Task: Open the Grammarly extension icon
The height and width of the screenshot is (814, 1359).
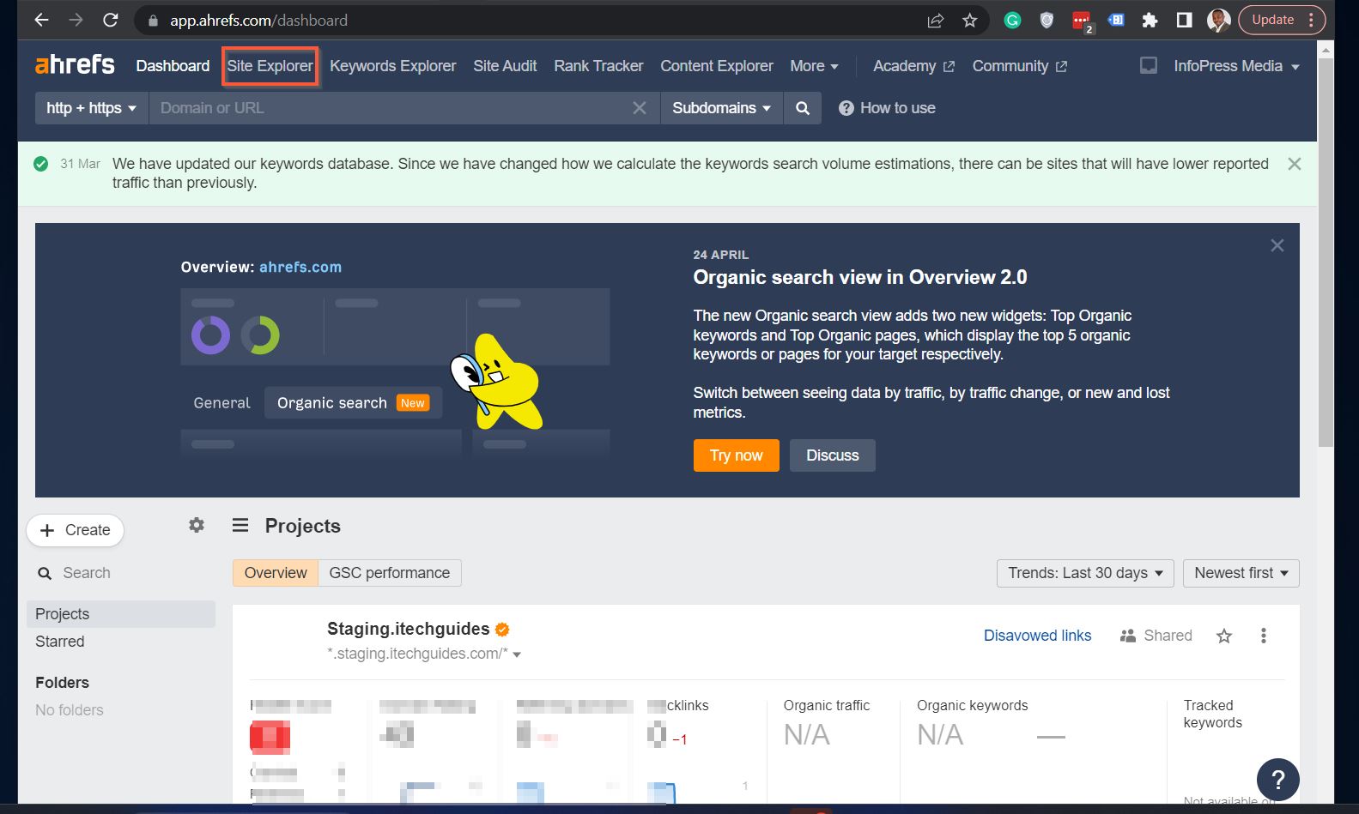Action: tap(1013, 21)
